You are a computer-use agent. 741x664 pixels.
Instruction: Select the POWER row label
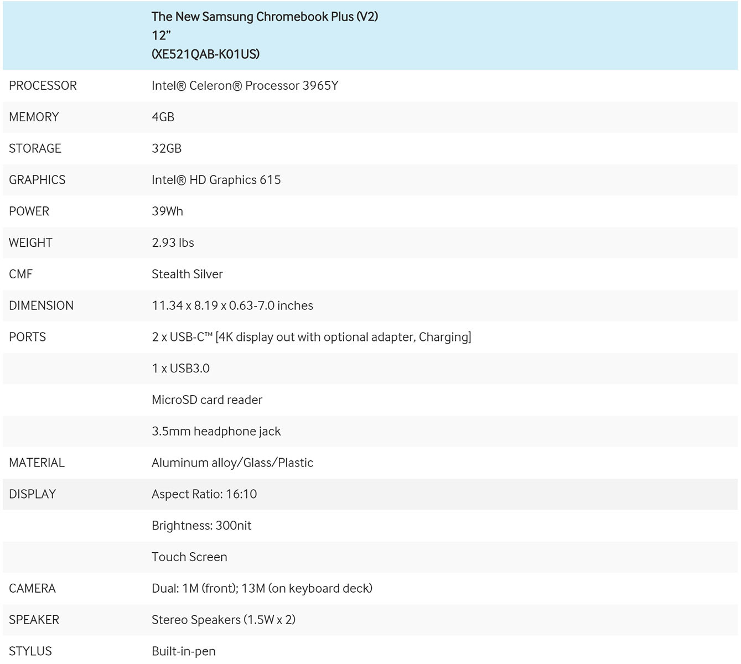point(29,211)
